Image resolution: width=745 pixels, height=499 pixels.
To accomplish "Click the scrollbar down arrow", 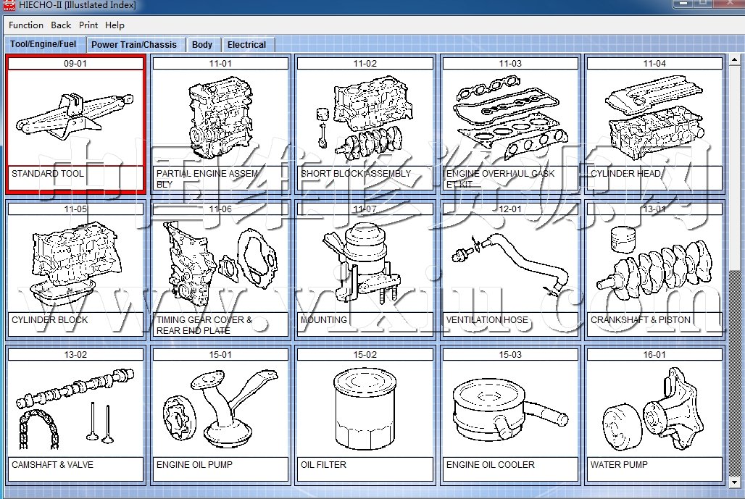I will pos(736,482).
